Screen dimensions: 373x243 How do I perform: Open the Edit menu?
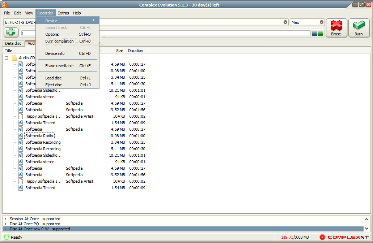click(17, 13)
